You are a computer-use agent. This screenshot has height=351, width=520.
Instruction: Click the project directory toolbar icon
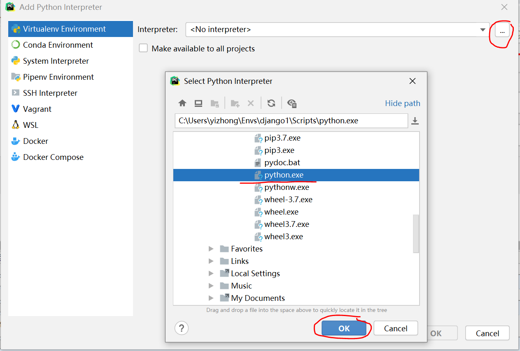pos(215,103)
